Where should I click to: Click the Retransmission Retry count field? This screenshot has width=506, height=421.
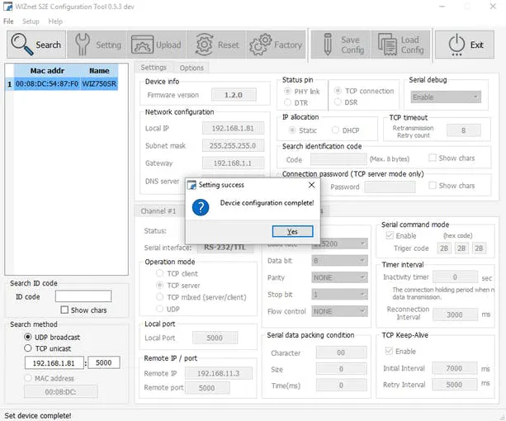click(464, 130)
